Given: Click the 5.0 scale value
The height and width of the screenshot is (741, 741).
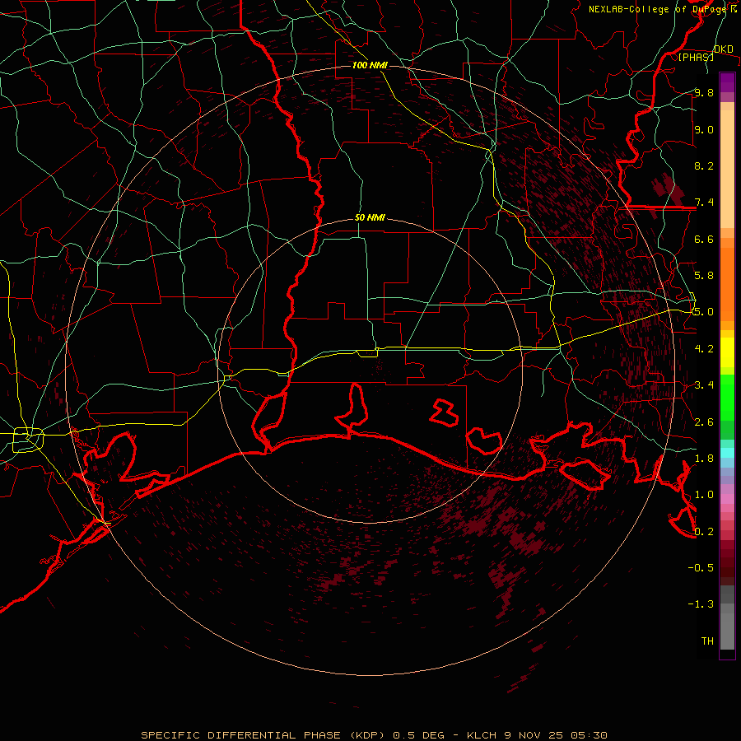Looking at the screenshot, I should pyautogui.click(x=704, y=312).
